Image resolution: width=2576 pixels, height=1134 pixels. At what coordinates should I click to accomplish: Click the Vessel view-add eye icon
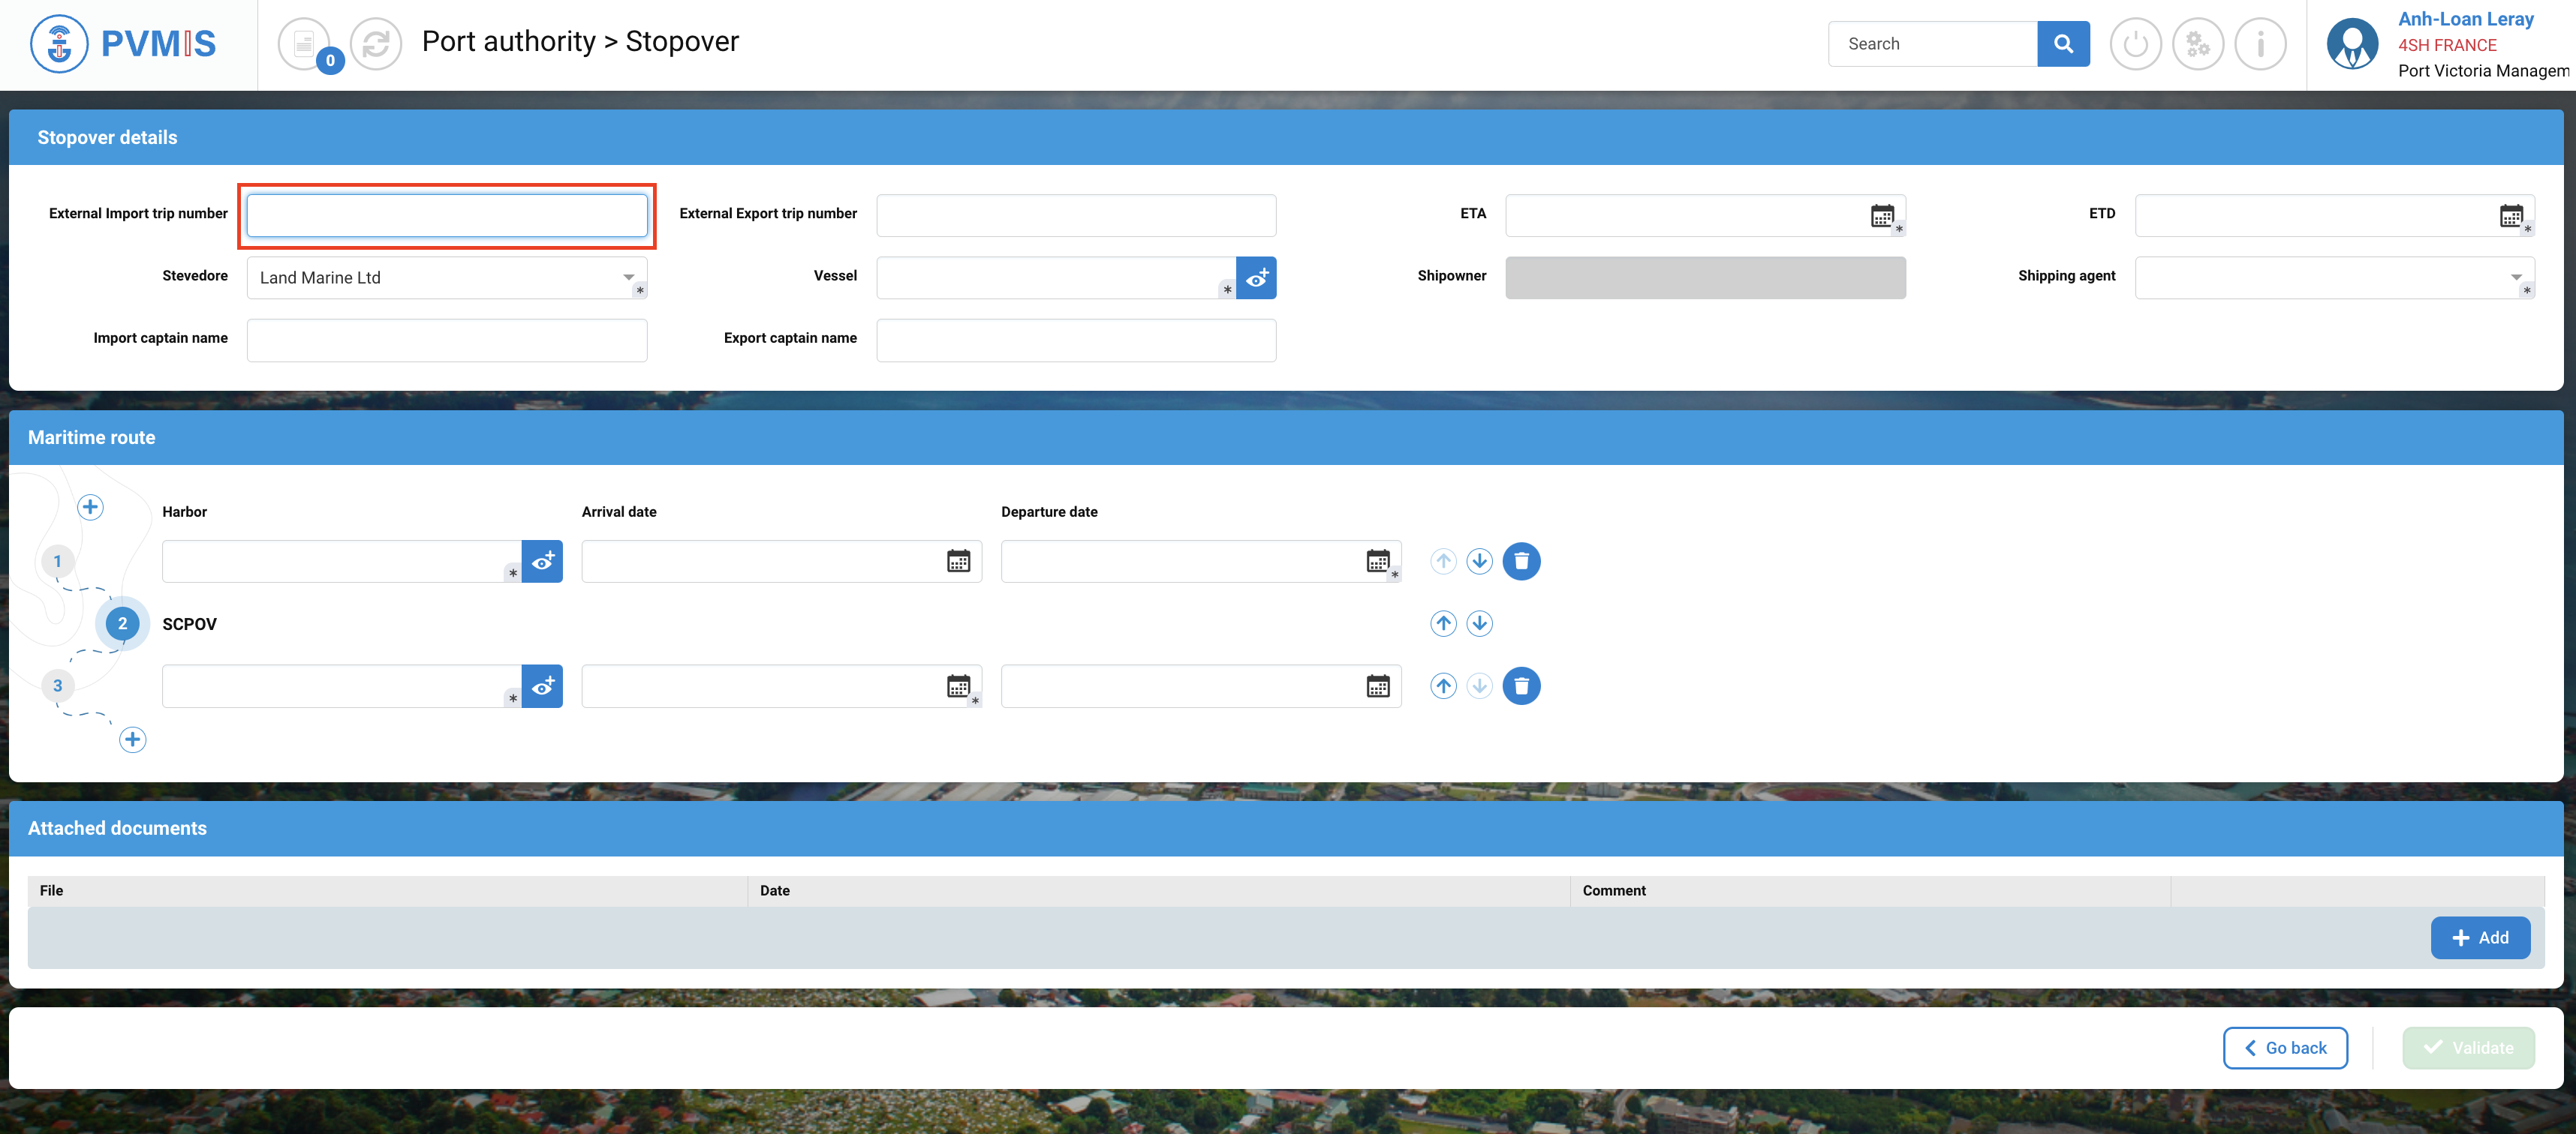[x=1256, y=277]
